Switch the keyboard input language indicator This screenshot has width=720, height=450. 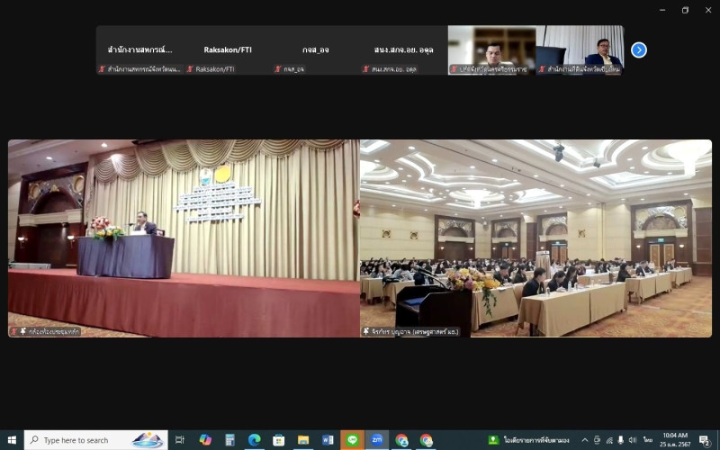[x=647, y=440]
